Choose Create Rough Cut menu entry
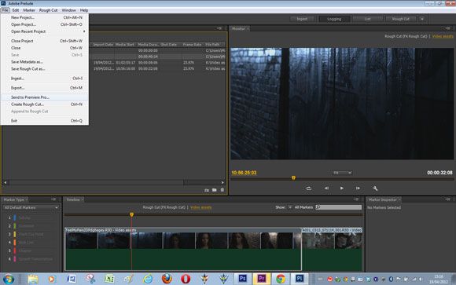 coord(45,104)
